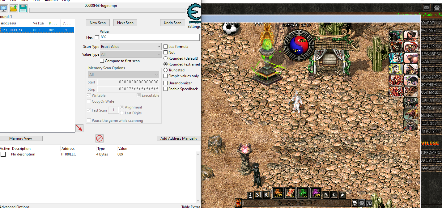Click Add Address Manually button

[x=179, y=138]
